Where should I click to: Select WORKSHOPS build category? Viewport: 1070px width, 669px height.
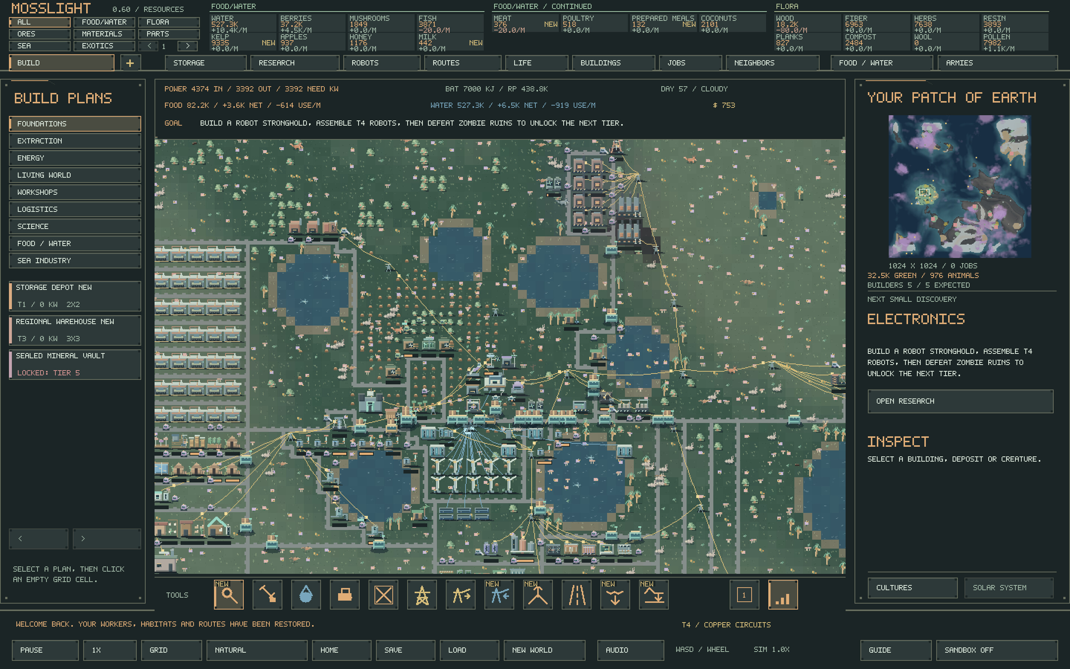pyautogui.click(x=75, y=192)
